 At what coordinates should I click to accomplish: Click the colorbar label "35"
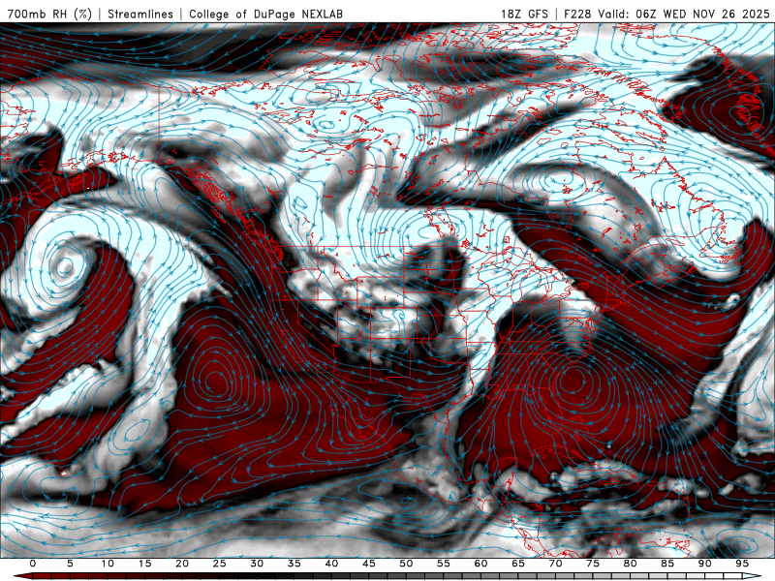tap(294, 564)
